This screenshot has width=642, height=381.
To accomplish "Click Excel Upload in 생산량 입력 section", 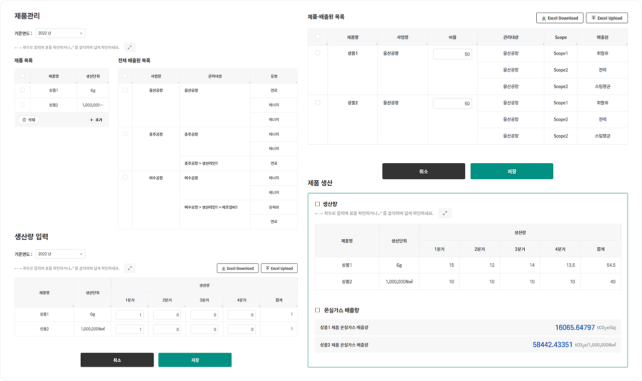I will click(x=279, y=268).
